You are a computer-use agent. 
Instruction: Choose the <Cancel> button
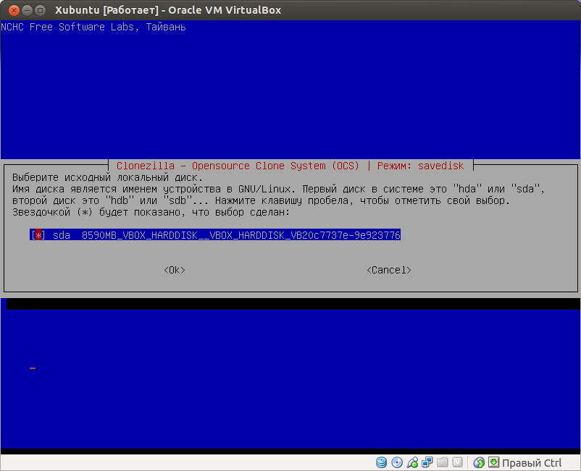389,270
